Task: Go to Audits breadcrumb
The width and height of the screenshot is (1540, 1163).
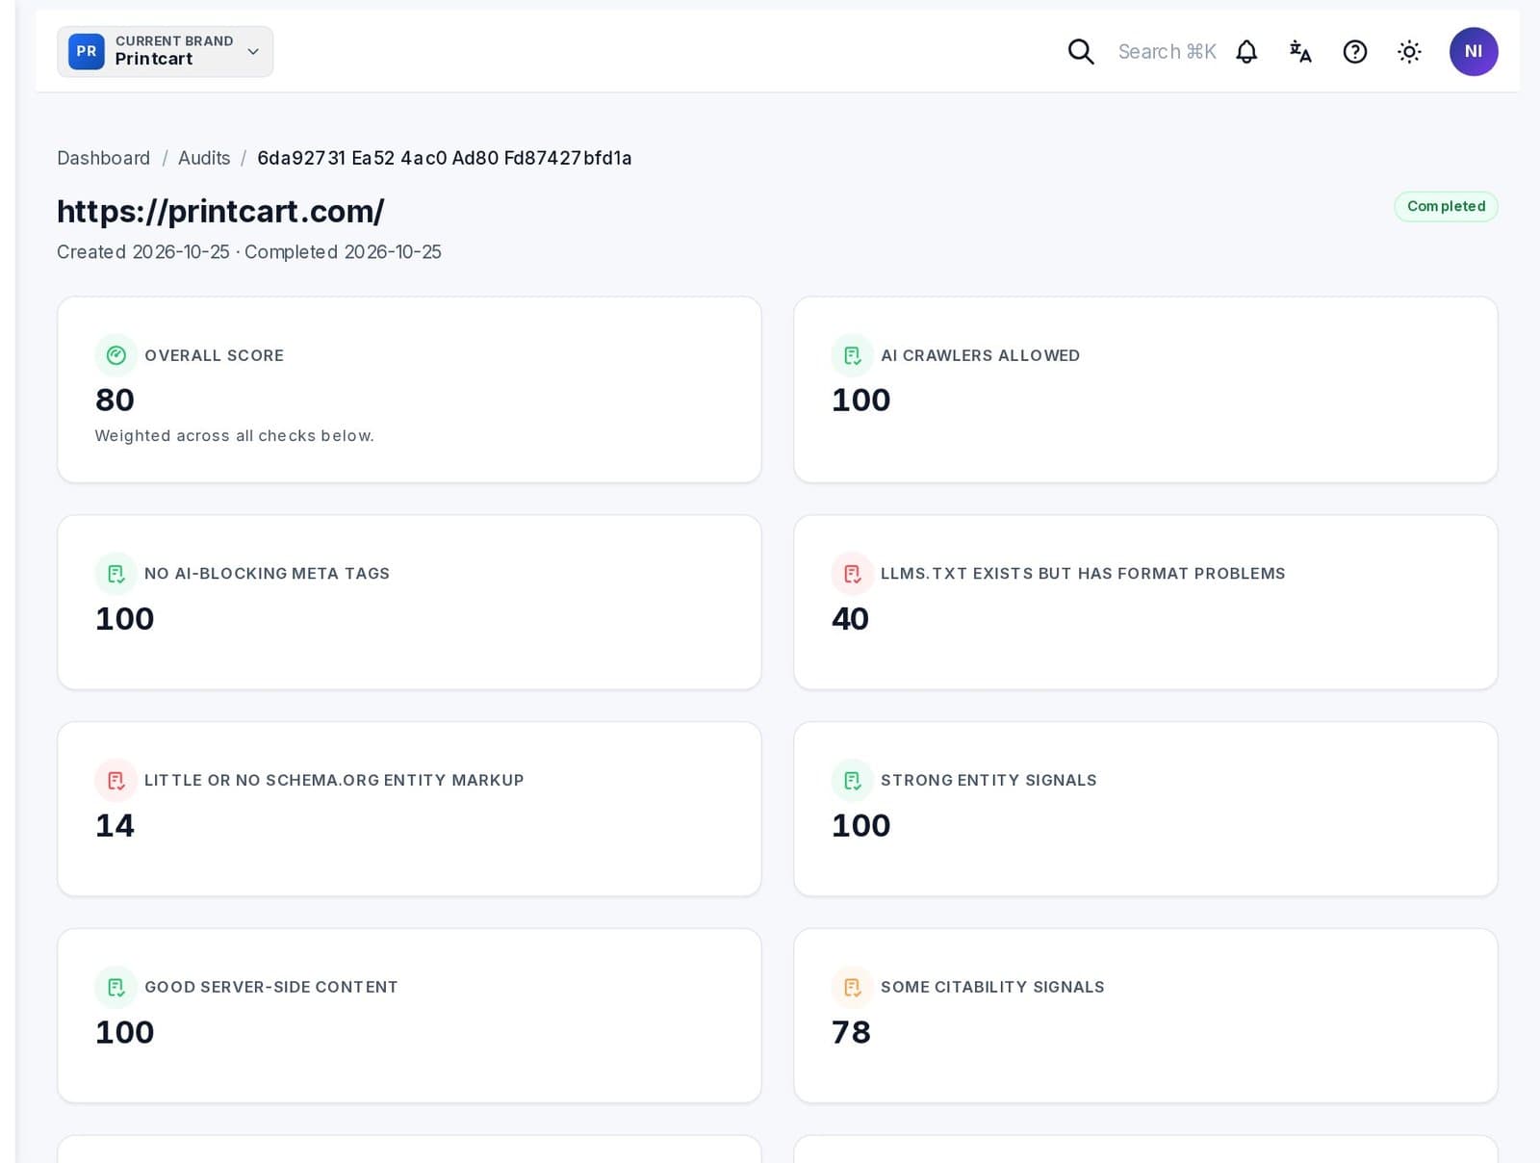Action: (x=204, y=158)
